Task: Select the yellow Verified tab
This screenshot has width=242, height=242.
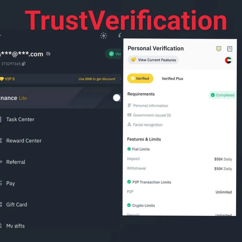Action: (x=140, y=78)
